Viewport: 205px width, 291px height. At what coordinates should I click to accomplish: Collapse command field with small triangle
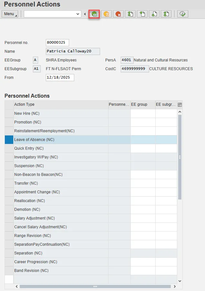coord(85,14)
